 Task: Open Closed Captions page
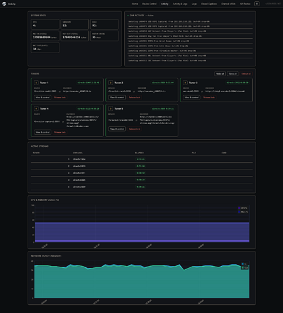(208, 4)
